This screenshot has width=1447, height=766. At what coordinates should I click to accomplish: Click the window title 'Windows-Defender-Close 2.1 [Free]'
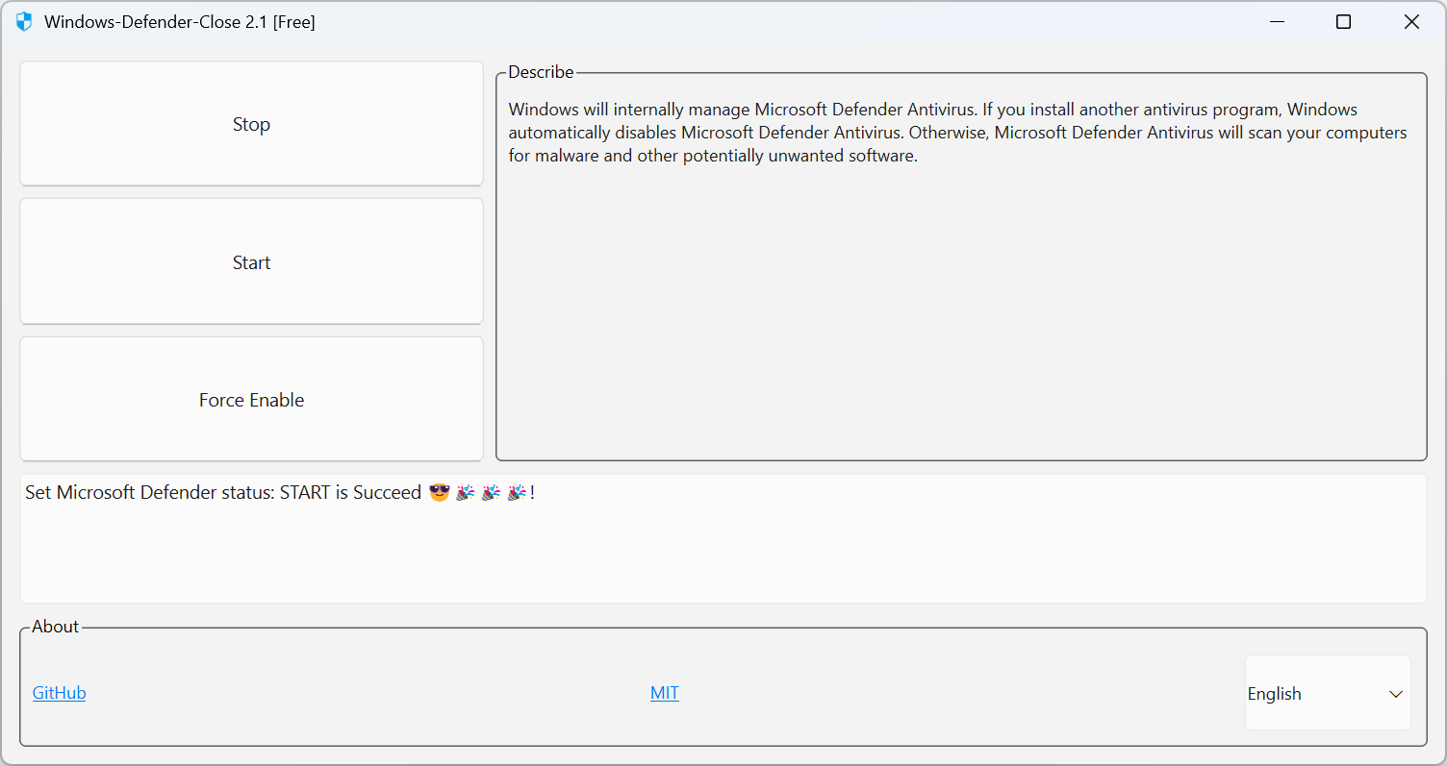180,21
